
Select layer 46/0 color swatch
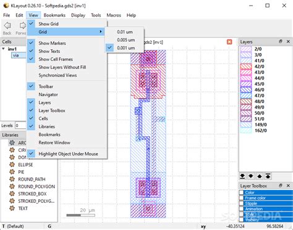(x=246, y=89)
